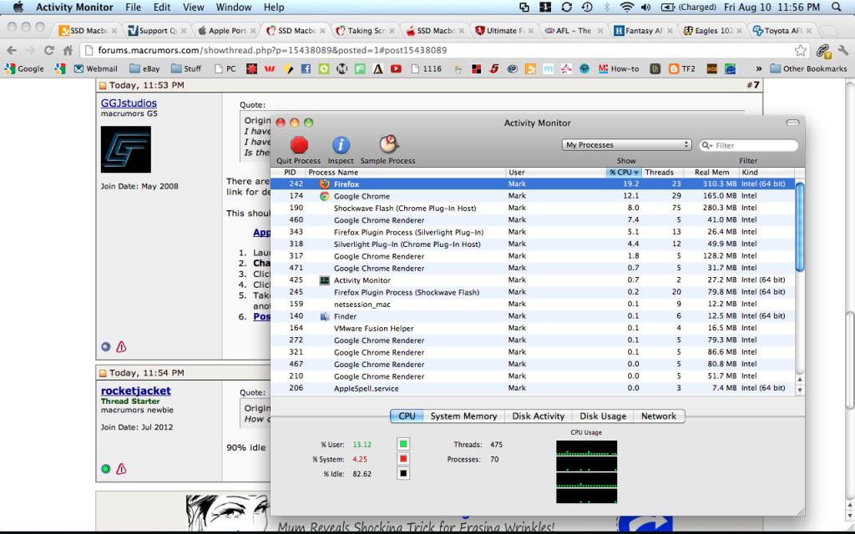
Task: Open the Stuff bookmarks folder
Action: (x=186, y=68)
